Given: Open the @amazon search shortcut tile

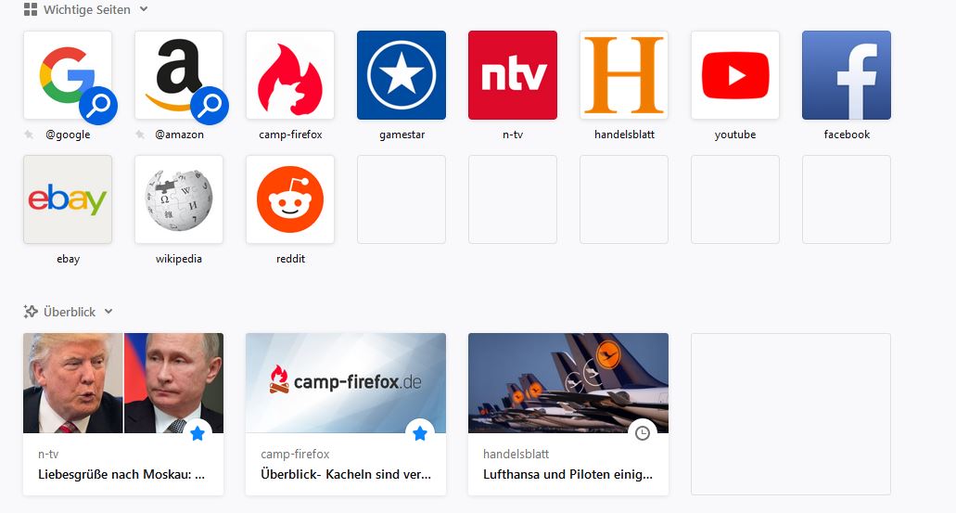Looking at the screenshot, I should (x=179, y=75).
